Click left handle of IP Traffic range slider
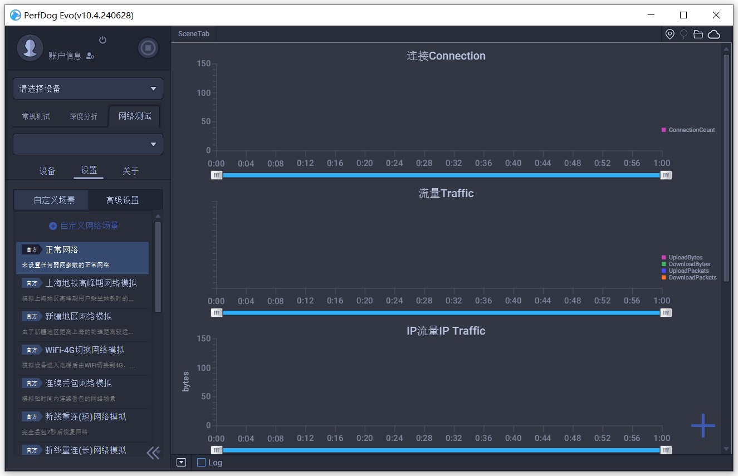Image resolution: width=738 pixels, height=476 pixels. 217,450
